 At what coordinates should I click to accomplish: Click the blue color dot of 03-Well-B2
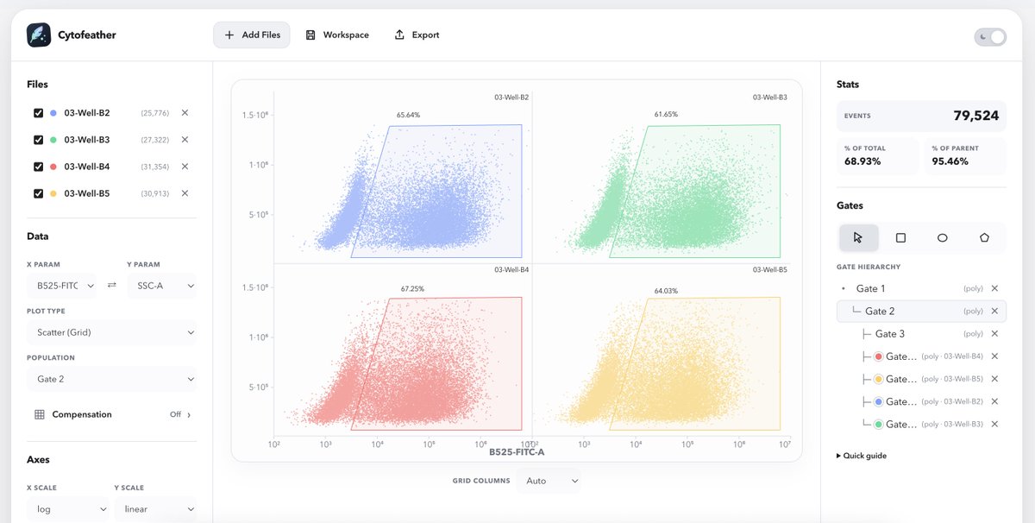(x=53, y=113)
